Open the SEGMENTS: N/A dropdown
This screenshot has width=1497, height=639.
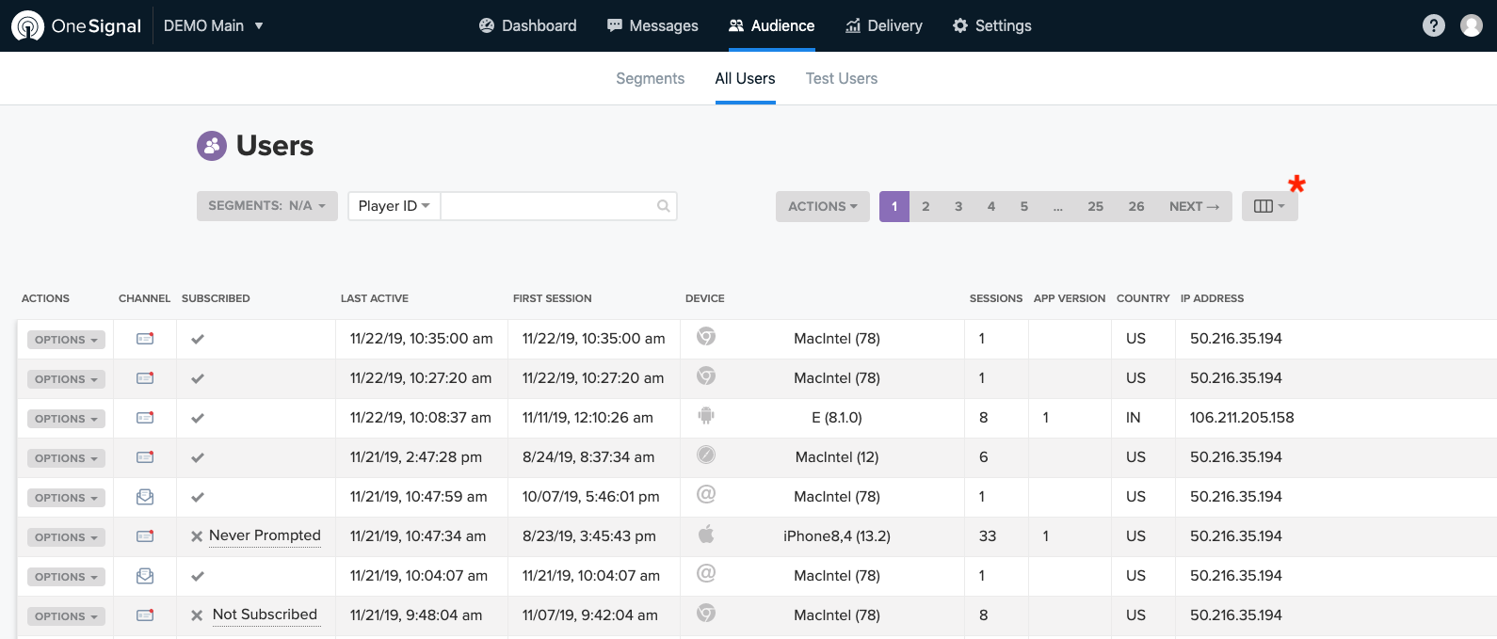pos(266,206)
